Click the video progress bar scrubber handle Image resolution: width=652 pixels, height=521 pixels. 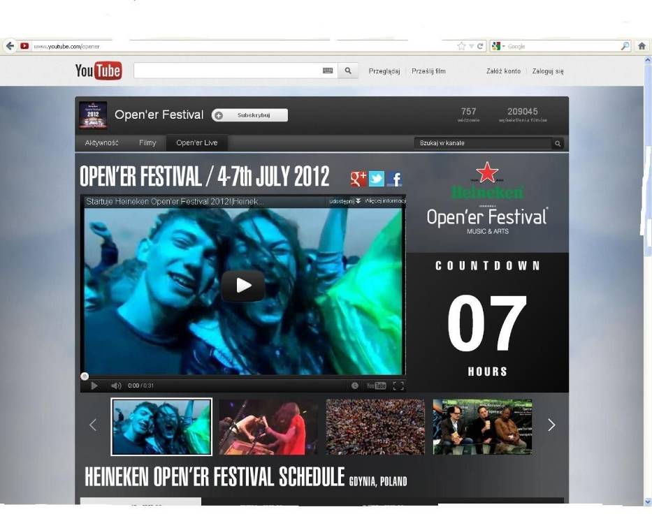85,376
